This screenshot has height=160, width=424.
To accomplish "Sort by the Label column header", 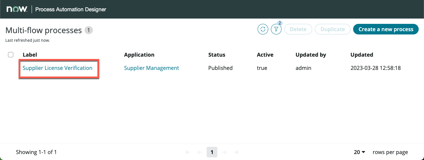I will pyautogui.click(x=30, y=55).
